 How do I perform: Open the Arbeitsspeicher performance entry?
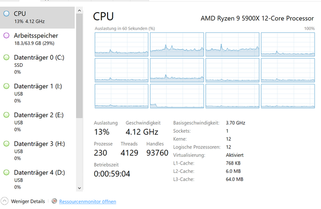pos(37,39)
